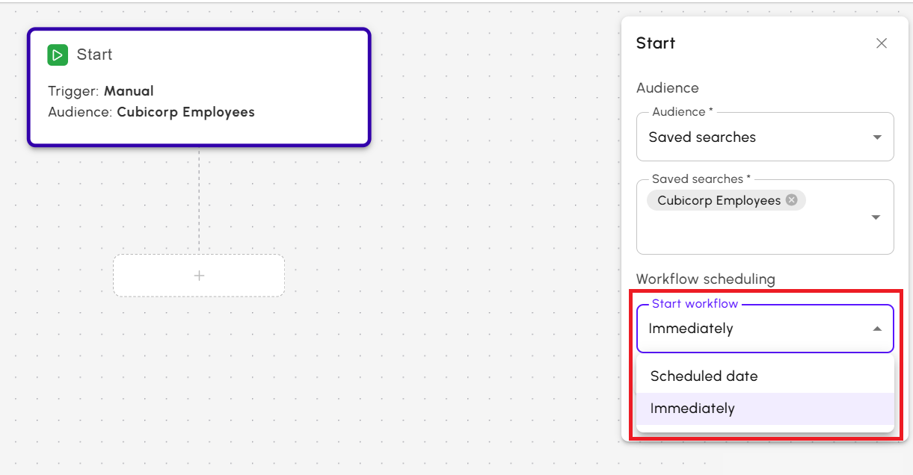Click the node's Audience: Cubicorp Employees text
Screen dimensions: 913x475
[x=151, y=112]
